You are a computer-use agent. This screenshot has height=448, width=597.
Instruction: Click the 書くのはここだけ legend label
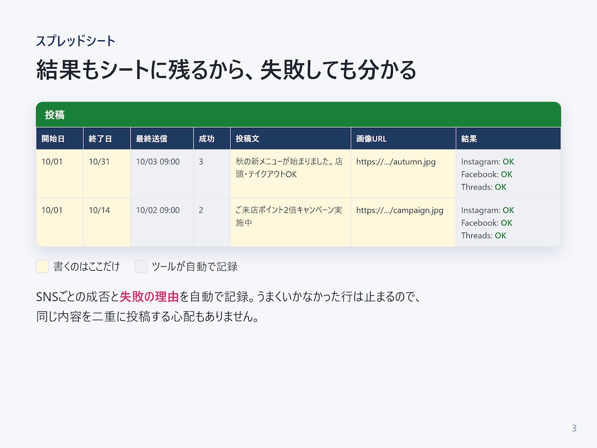pos(87,266)
